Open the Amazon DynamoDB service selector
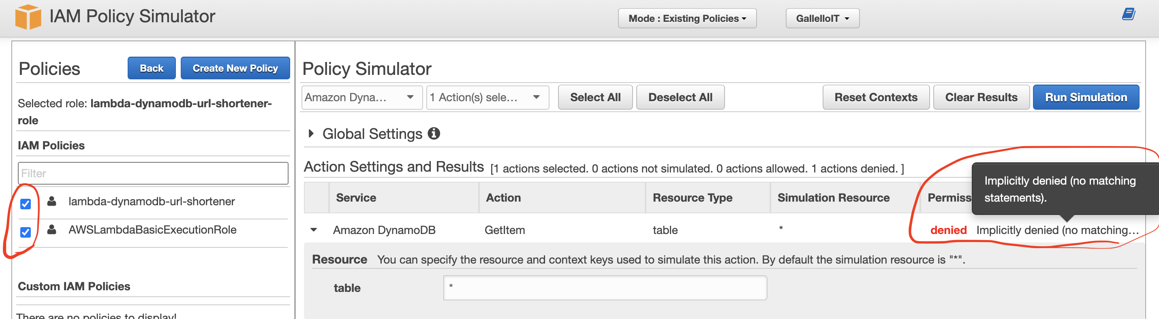Image resolution: width=1159 pixels, height=319 pixels. (362, 98)
